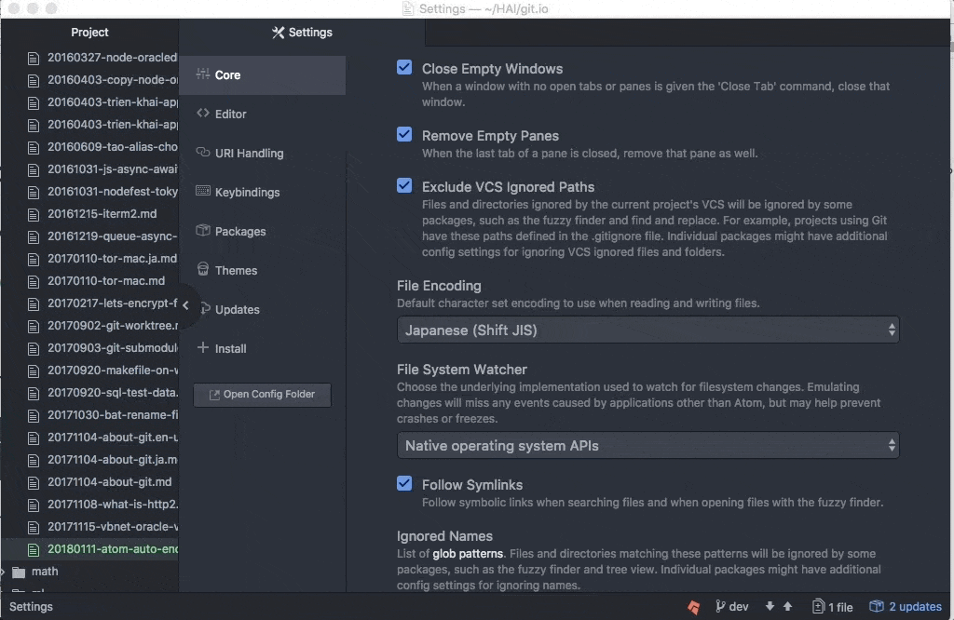Open the 1 file changes indicator
This screenshot has width=954, height=620.
tap(832, 607)
